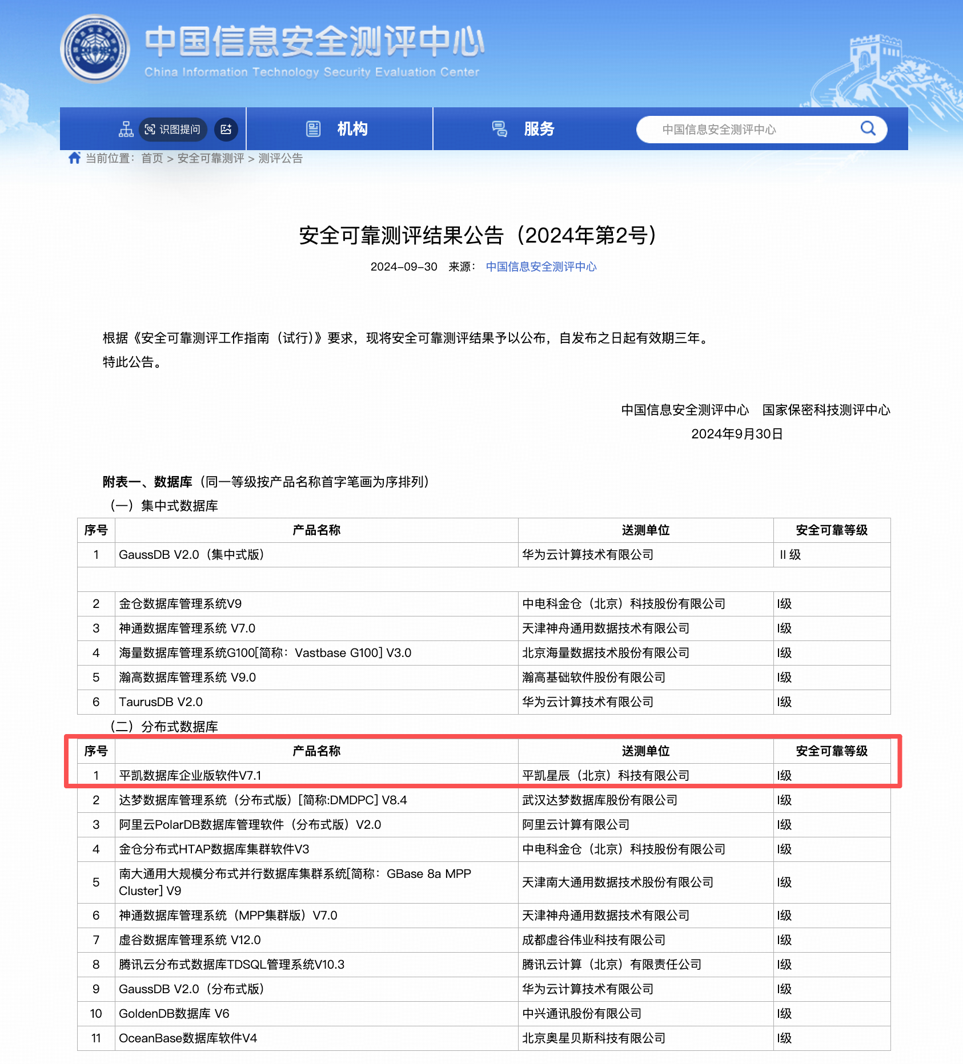This screenshot has height=1064, width=963.
Task: Click the publish date 2024-09-30
Action: [x=404, y=267]
